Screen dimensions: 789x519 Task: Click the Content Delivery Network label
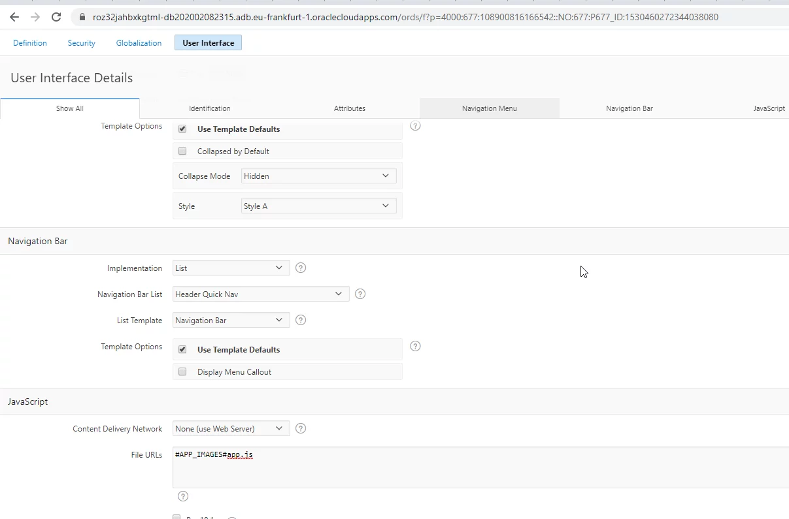(118, 429)
